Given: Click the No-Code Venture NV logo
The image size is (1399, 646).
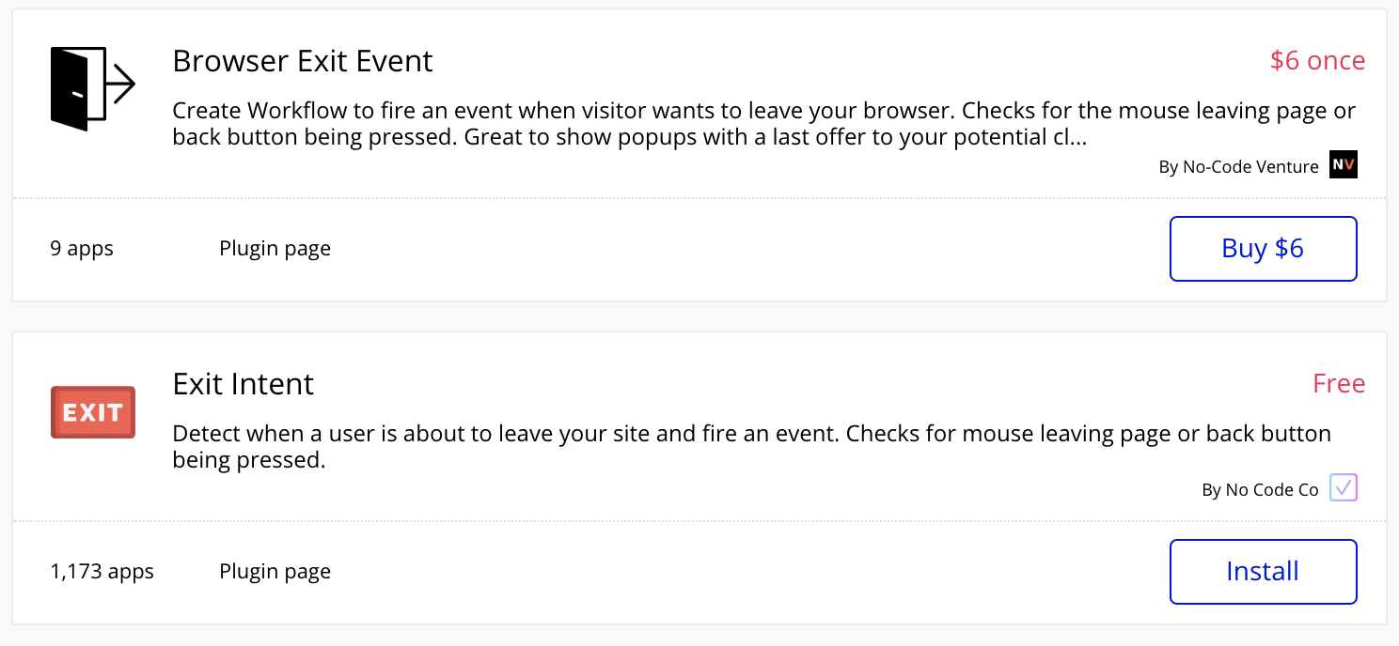Looking at the screenshot, I should (1344, 166).
